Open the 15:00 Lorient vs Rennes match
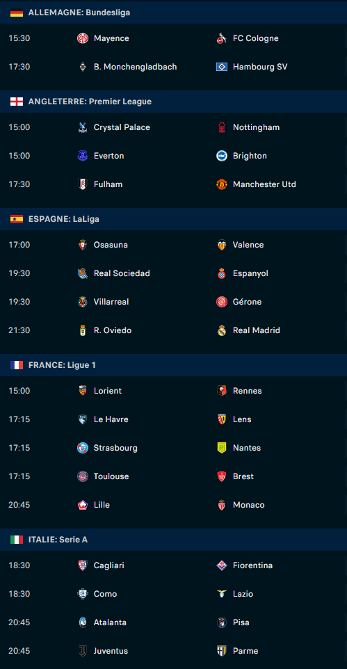 coord(173,391)
